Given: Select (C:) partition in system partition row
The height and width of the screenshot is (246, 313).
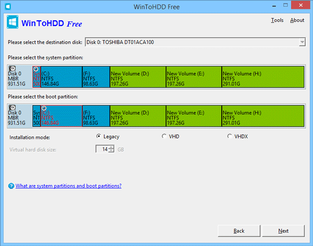Looking at the screenshot, I should tap(62, 77).
